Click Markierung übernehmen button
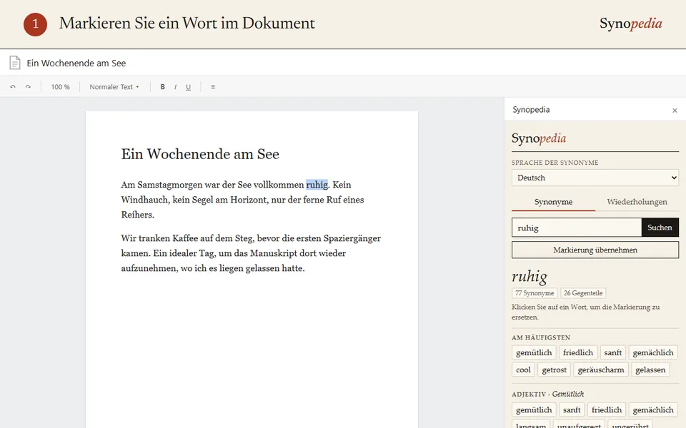686x428 pixels. click(x=595, y=250)
